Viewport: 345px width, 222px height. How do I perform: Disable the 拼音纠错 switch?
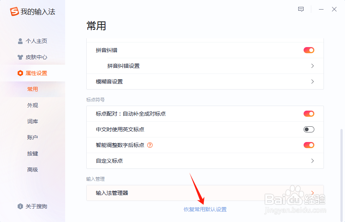pos(308,50)
